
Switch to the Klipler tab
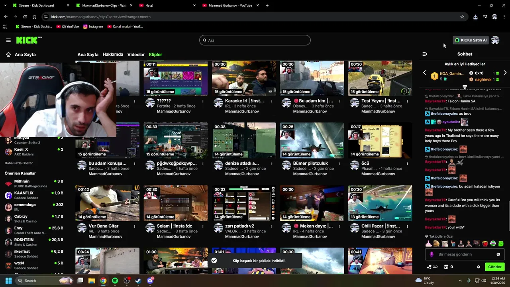(155, 55)
